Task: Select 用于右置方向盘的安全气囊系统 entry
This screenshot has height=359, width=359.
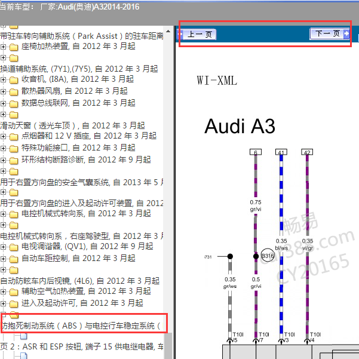Action: tap(82, 182)
